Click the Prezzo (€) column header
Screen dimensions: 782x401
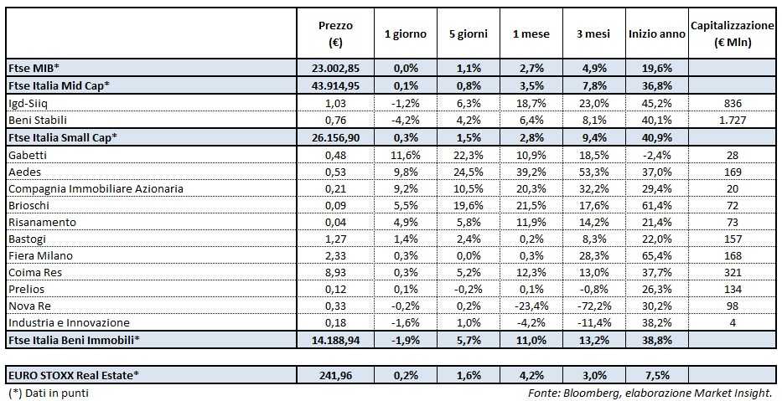335,33
